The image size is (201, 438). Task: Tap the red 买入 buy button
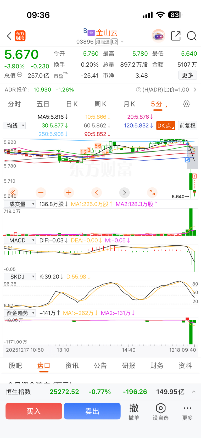pyautogui.click(x=34, y=411)
